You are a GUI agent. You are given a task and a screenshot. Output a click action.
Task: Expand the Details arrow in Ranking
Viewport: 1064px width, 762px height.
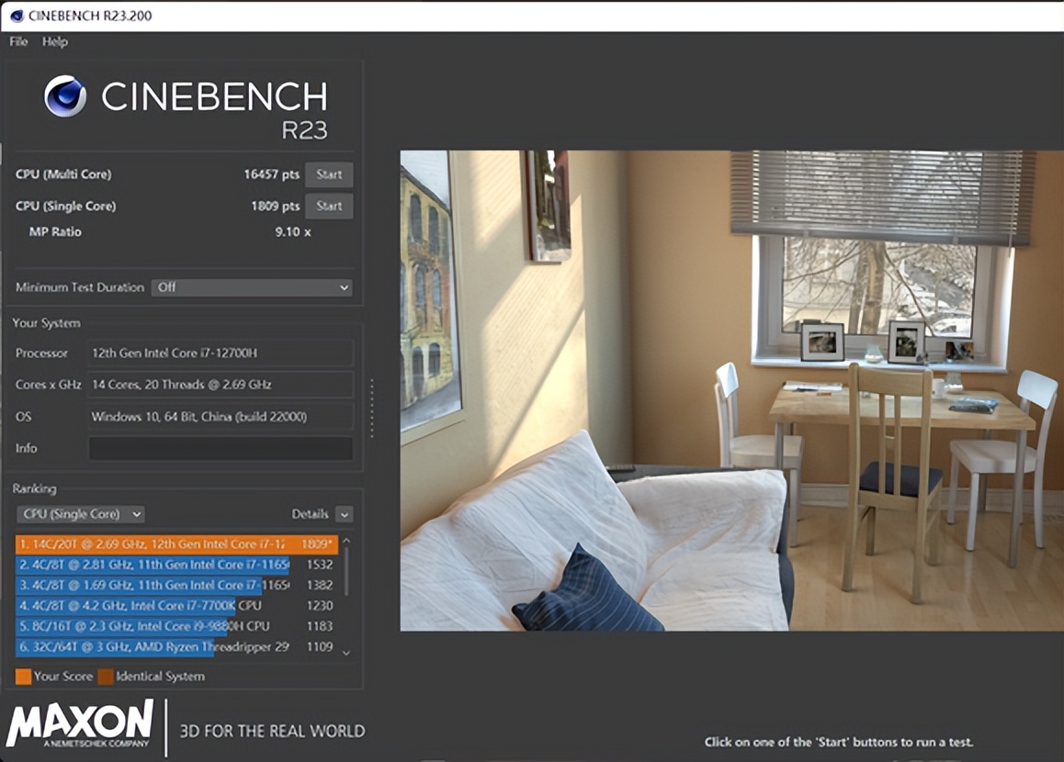(344, 514)
